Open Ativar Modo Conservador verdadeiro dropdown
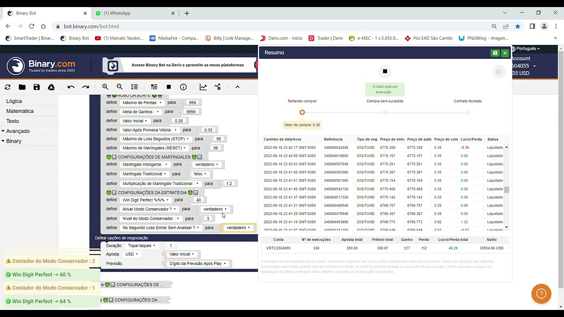 [215, 209]
